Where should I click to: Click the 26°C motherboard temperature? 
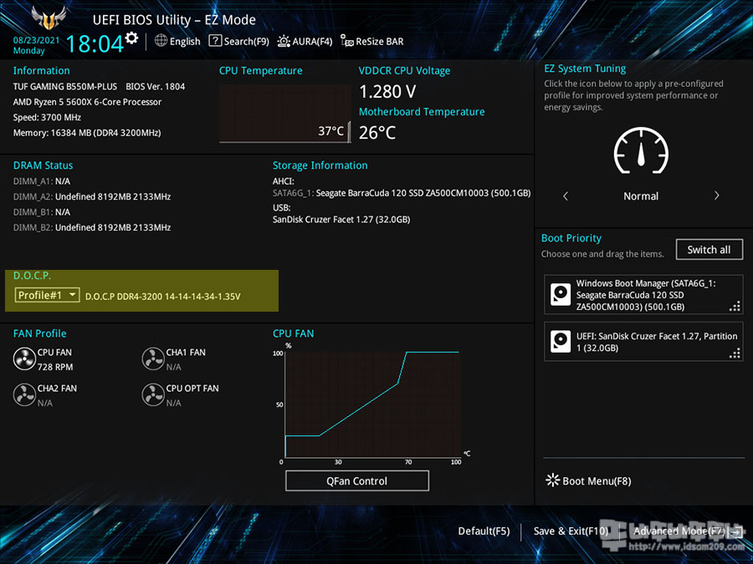click(x=377, y=132)
